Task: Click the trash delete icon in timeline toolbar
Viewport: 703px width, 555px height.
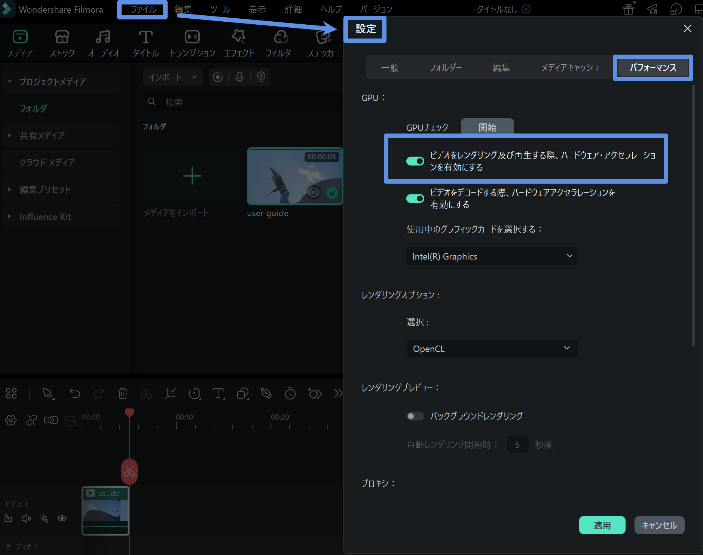Action: (123, 393)
